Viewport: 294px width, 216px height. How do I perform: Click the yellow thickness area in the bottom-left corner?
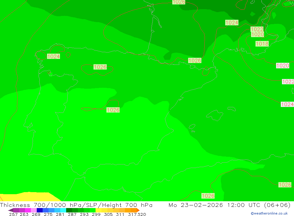[28, 197]
